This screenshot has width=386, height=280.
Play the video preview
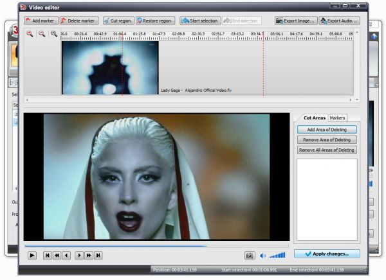(32, 255)
